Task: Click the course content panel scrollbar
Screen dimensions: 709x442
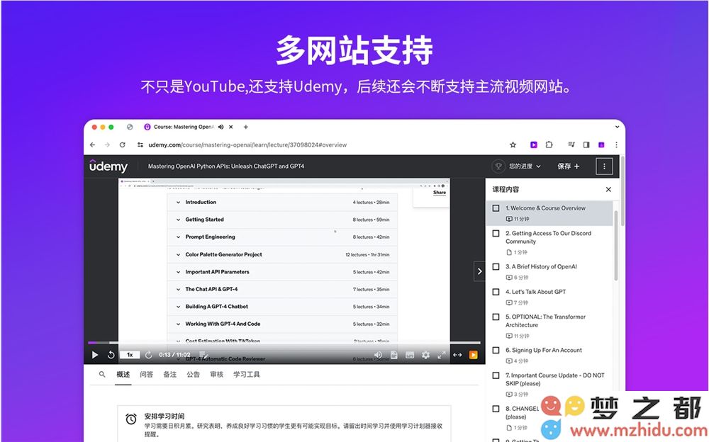Action: [x=615, y=245]
